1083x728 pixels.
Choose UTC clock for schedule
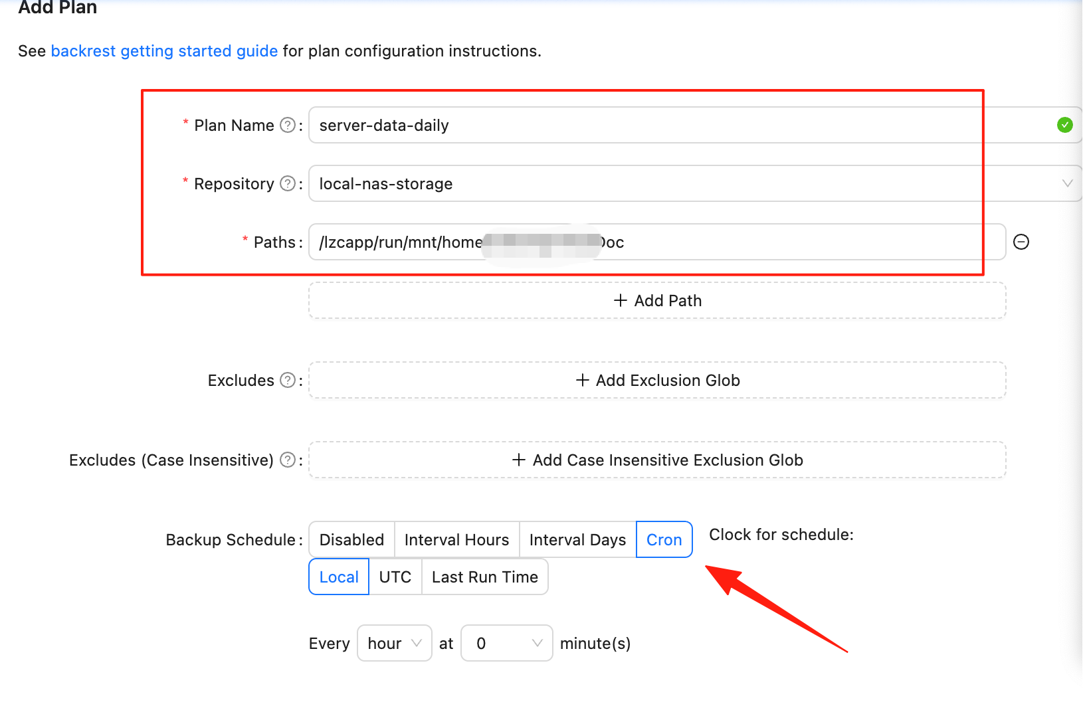coord(395,577)
